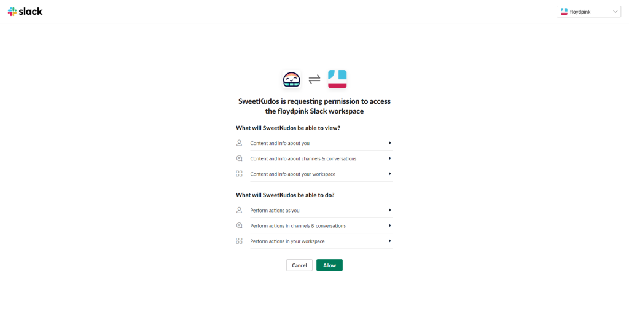The height and width of the screenshot is (312, 629).
Task: Click the grid icon beside workspace content row
Action: 240,174
